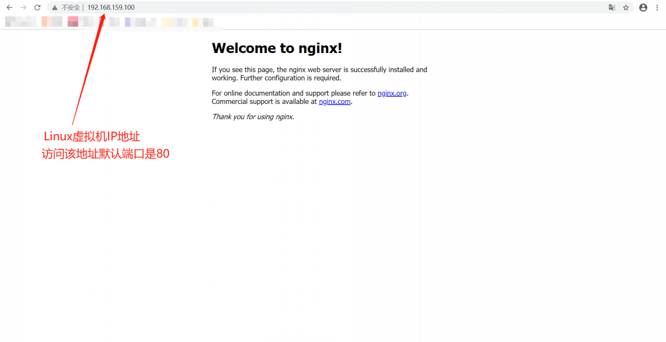Click the text "Further configuration is required."

[290, 78]
